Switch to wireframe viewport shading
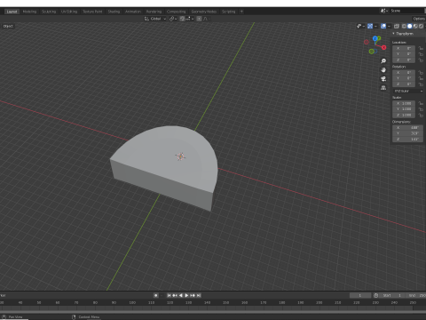The image size is (426, 320). click(404, 26)
